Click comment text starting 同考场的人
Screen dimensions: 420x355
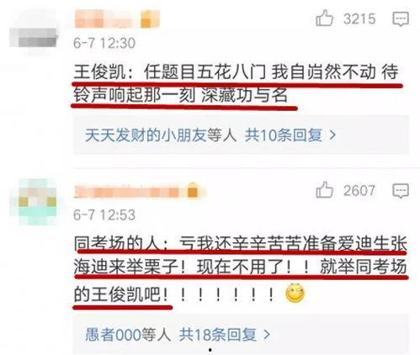point(240,268)
